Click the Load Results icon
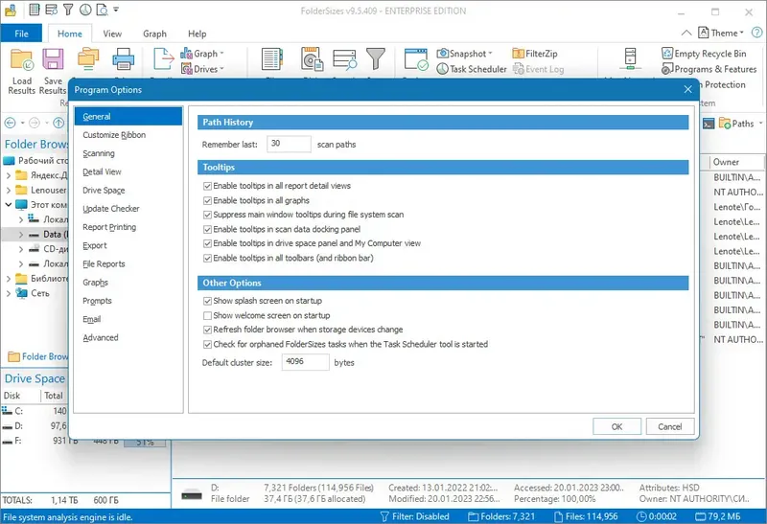The height and width of the screenshot is (524, 767). (21, 60)
